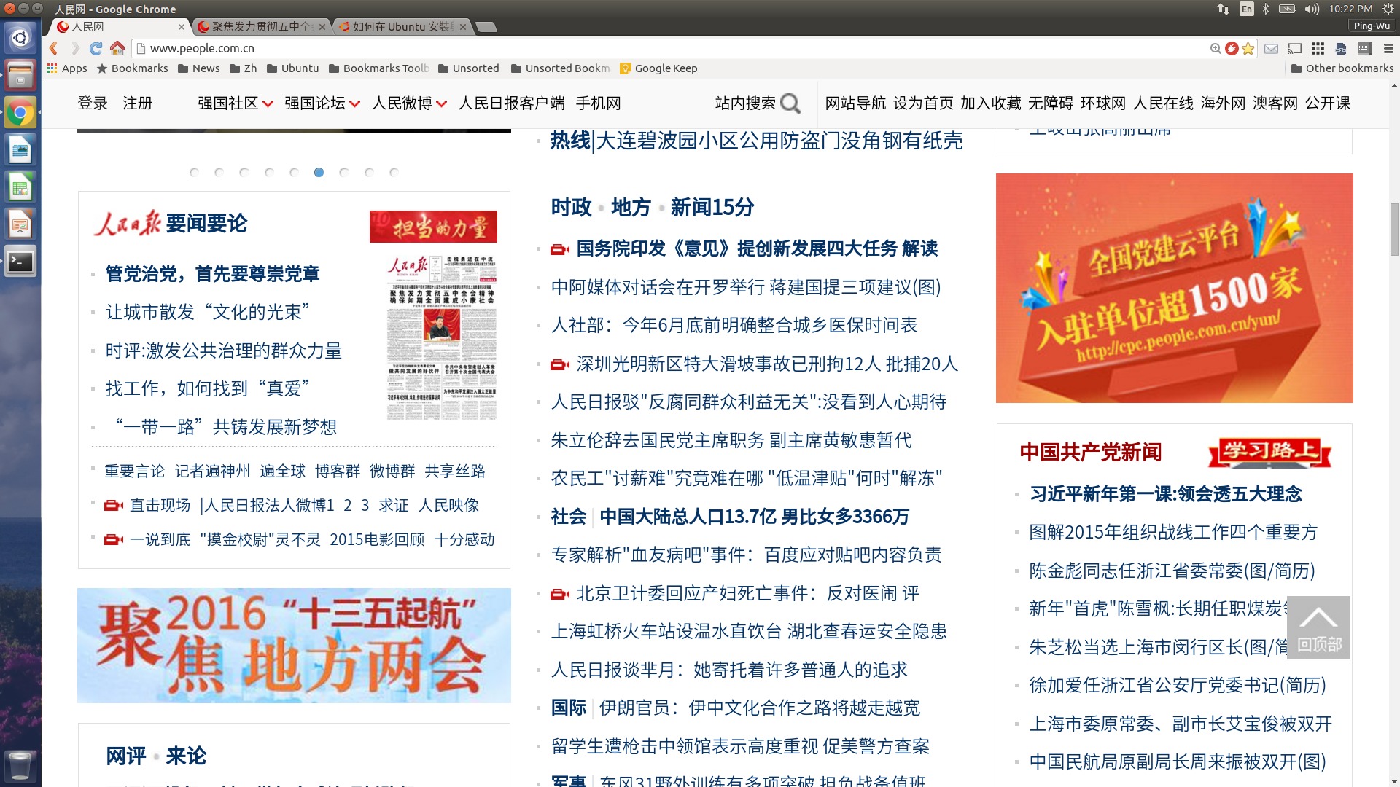Toggle the bookmark star for this page

pyautogui.click(x=1248, y=49)
